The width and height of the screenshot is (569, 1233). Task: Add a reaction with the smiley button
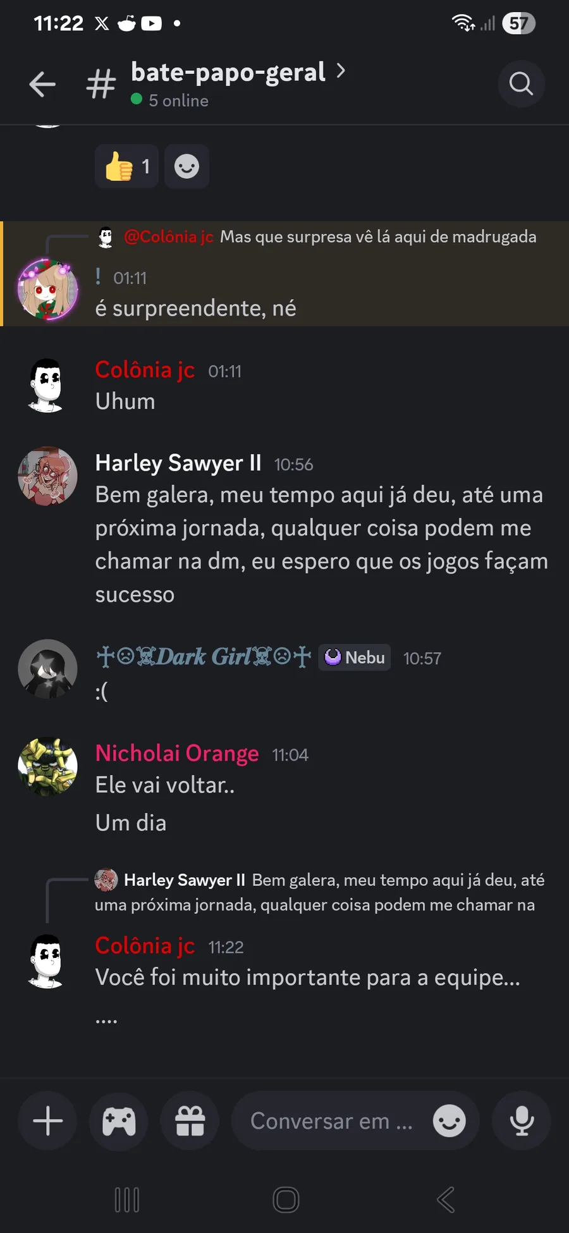[x=187, y=166]
